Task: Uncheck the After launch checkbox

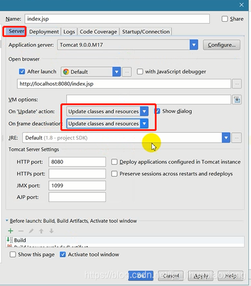Action: pyautogui.click(x=22, y=72)
